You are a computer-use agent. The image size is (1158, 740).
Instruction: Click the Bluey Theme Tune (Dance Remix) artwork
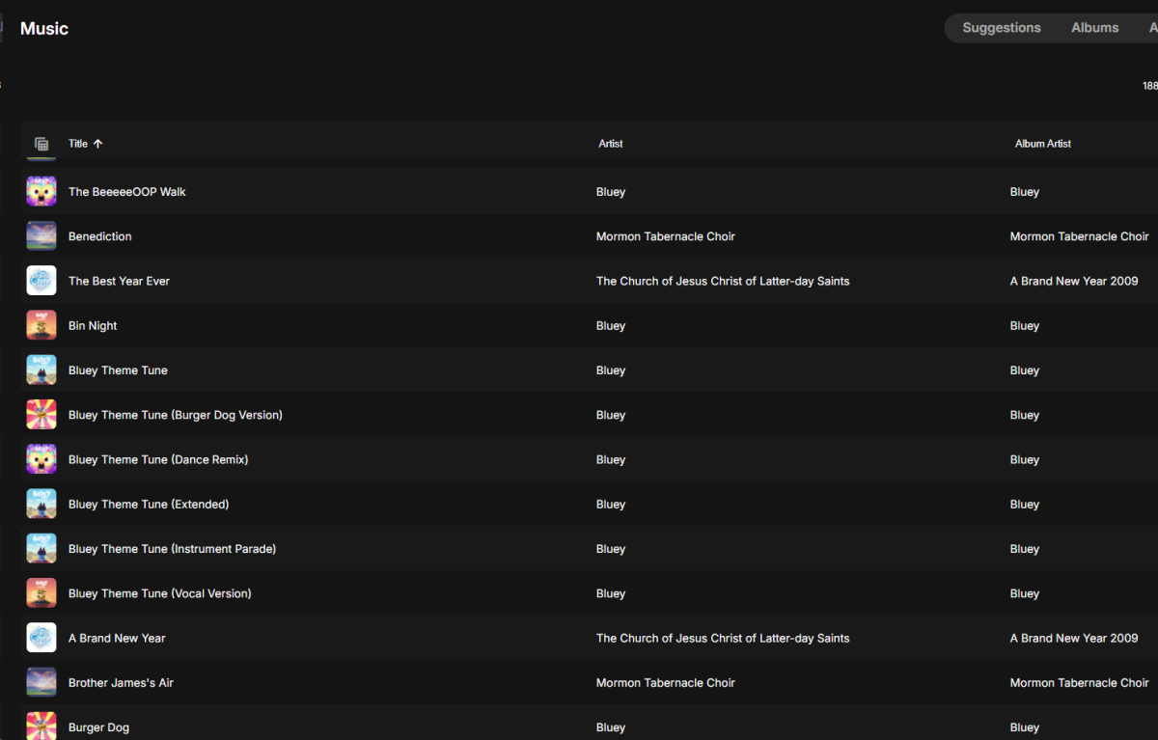pyautogui.click(x=41, y=458)
